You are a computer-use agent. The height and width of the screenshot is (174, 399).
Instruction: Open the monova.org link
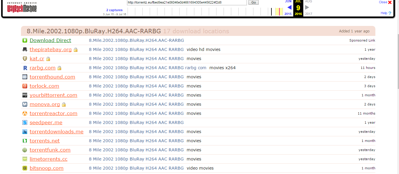pos(45,104)
